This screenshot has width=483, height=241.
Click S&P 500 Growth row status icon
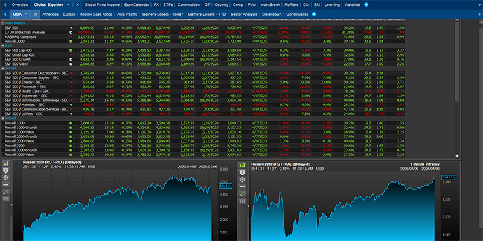click(x=71, y=59)
